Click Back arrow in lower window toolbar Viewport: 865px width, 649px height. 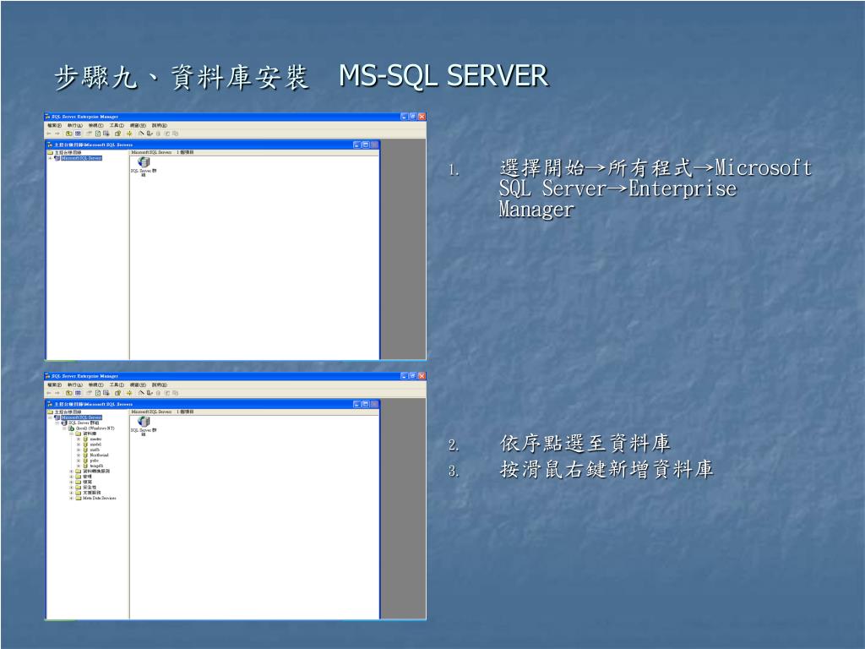coord(49,393)
